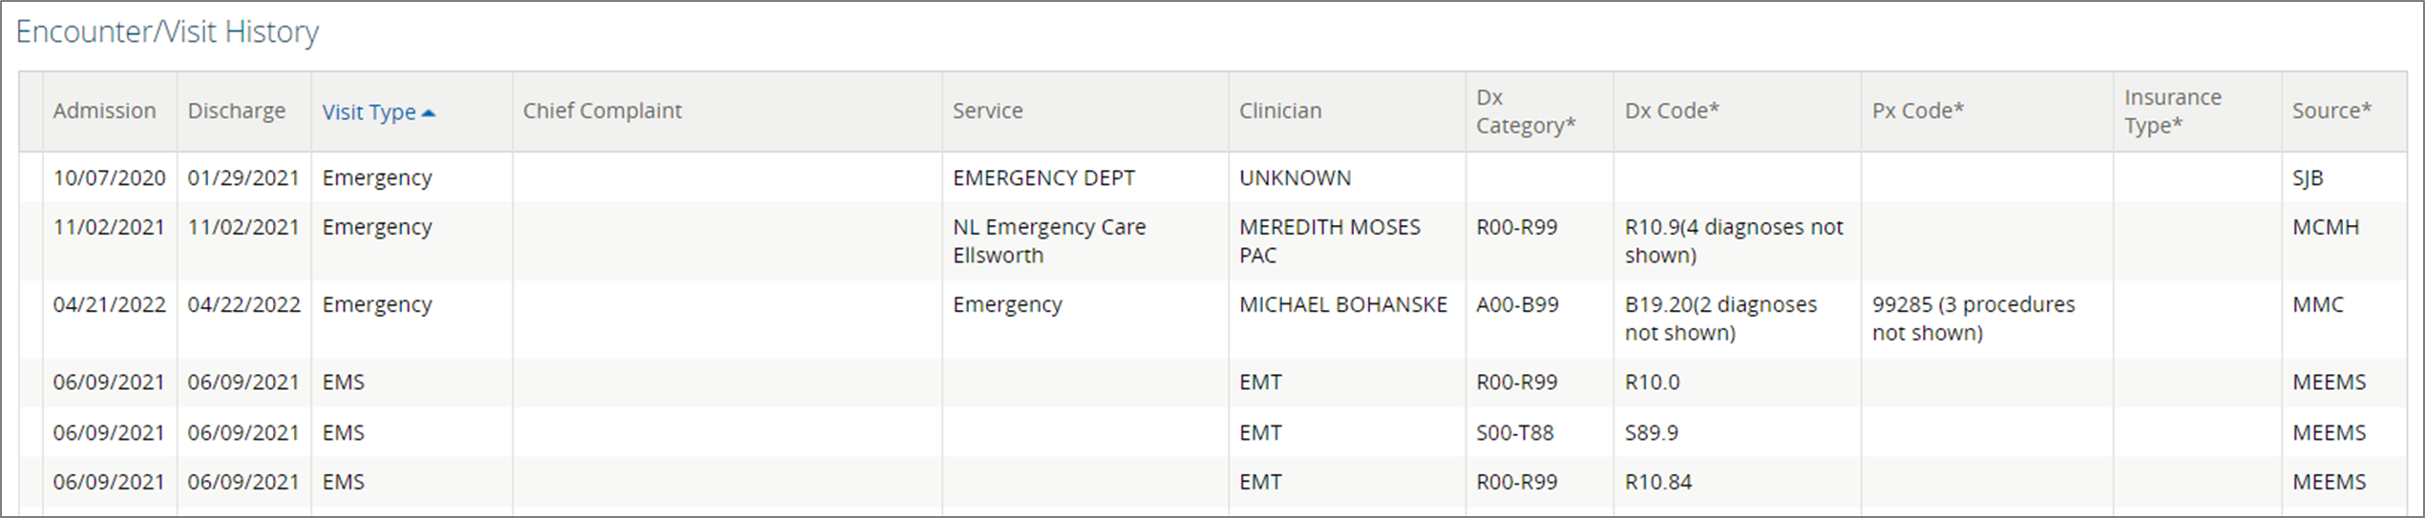This screenshot has height=518, width=2425.
Task: Select the Dx Category column header
Action: coord(1525,111)
